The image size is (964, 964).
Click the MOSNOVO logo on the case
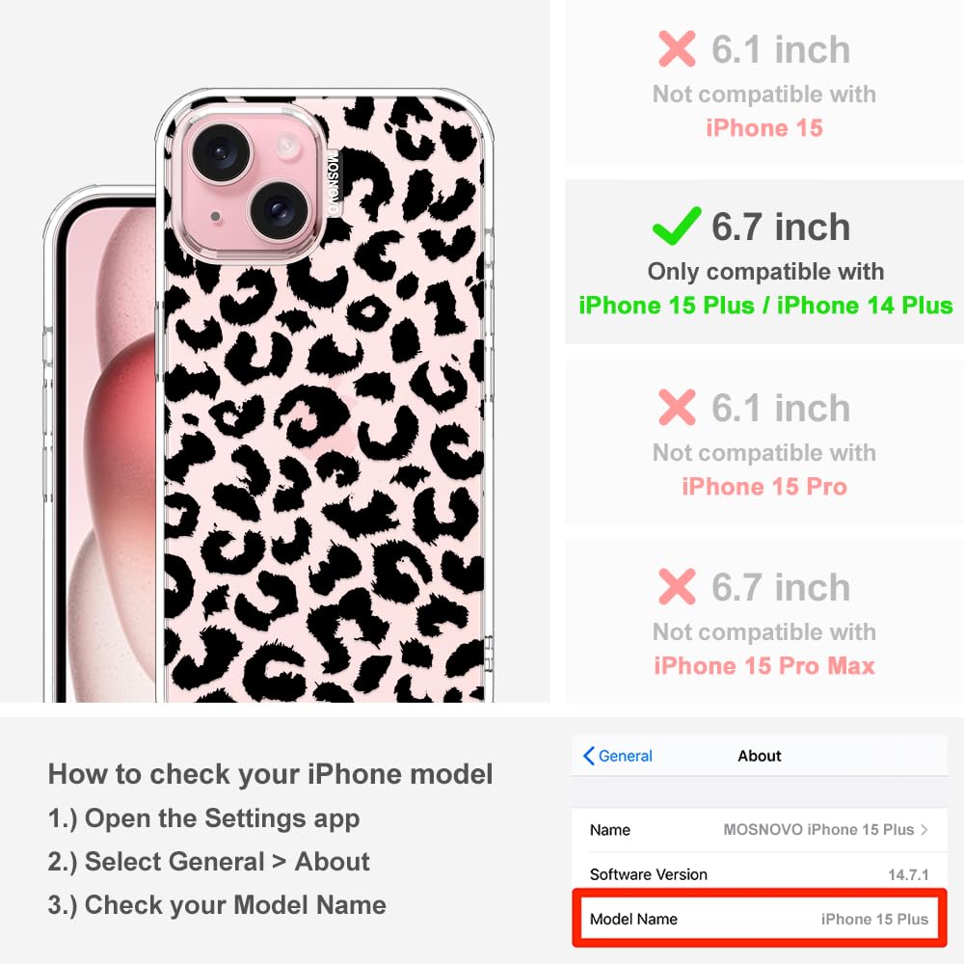click(333, 183)
